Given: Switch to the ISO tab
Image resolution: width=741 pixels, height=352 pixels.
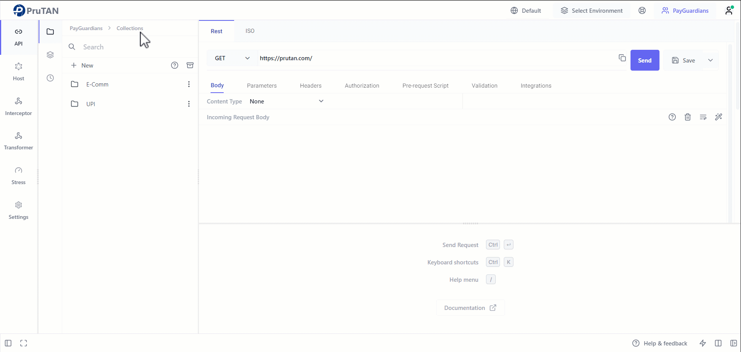Looking at the screenshot, I should pos(250,31).
